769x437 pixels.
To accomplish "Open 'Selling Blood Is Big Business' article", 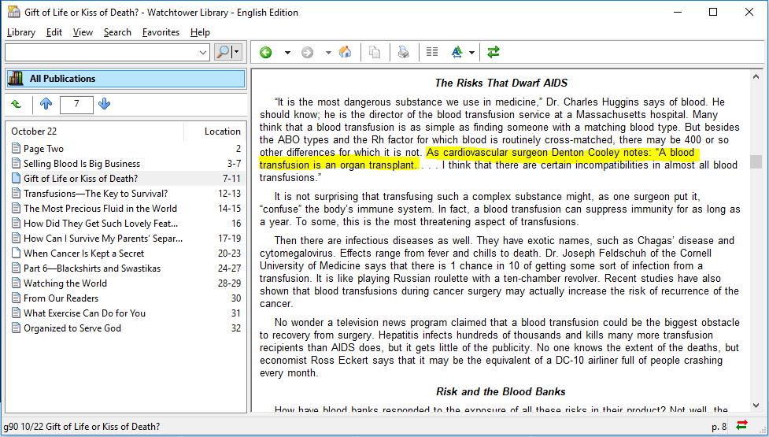I will click(x=81, y=164).
